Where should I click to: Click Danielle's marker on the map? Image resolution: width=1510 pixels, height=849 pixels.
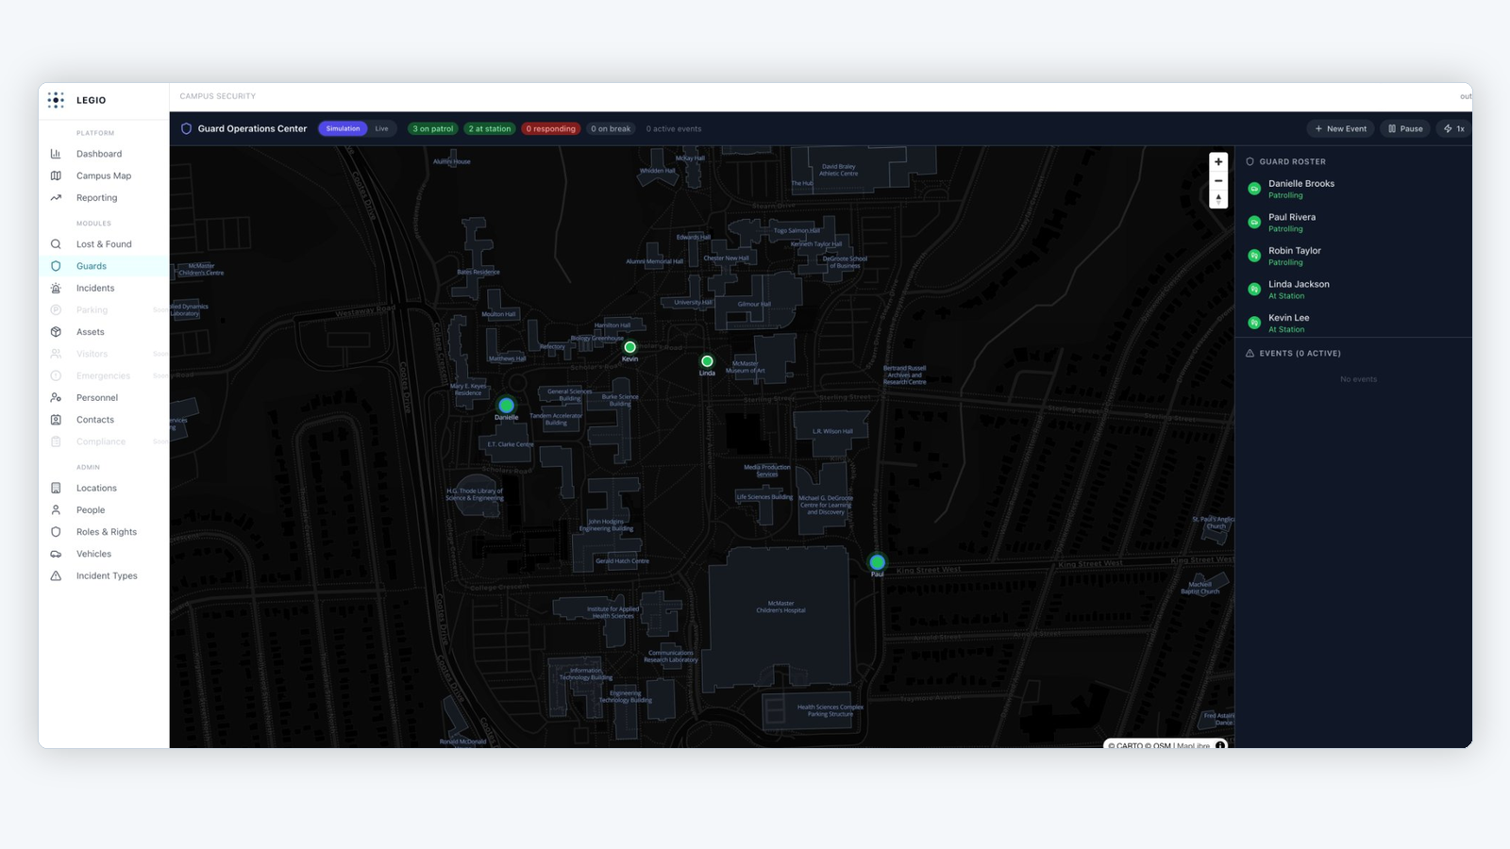[507, 406]
